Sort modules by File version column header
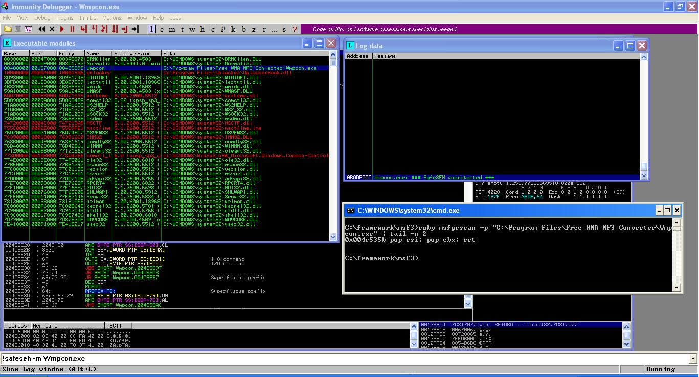This screenshot has height=377, width=699. (137, 53)
